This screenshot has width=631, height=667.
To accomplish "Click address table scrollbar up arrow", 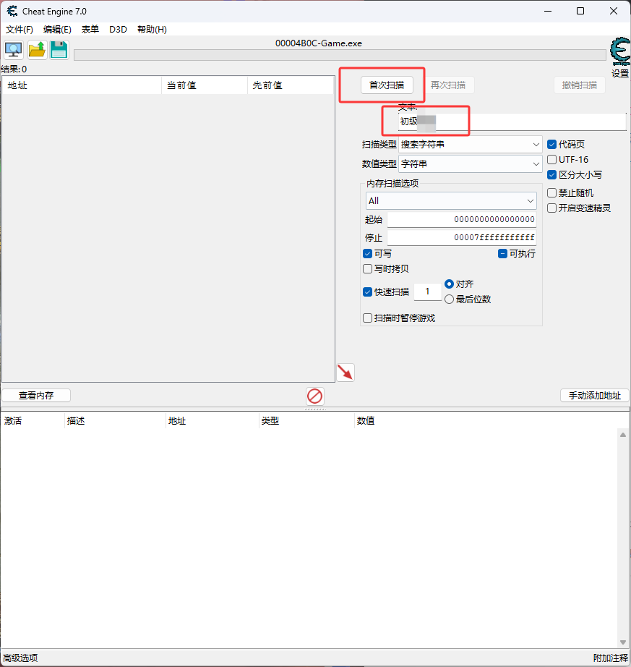I will tap(623, 435).
